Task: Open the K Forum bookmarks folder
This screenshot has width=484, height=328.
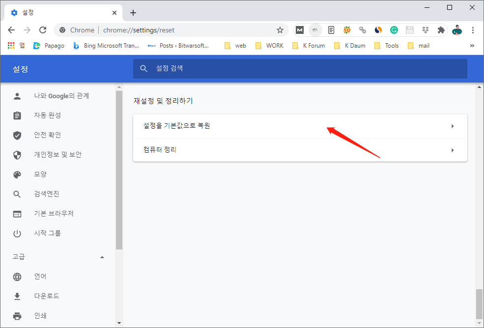Action: point(309,46)
